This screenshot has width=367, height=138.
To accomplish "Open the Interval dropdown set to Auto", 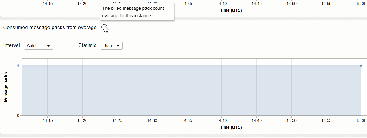I will 38,46.
